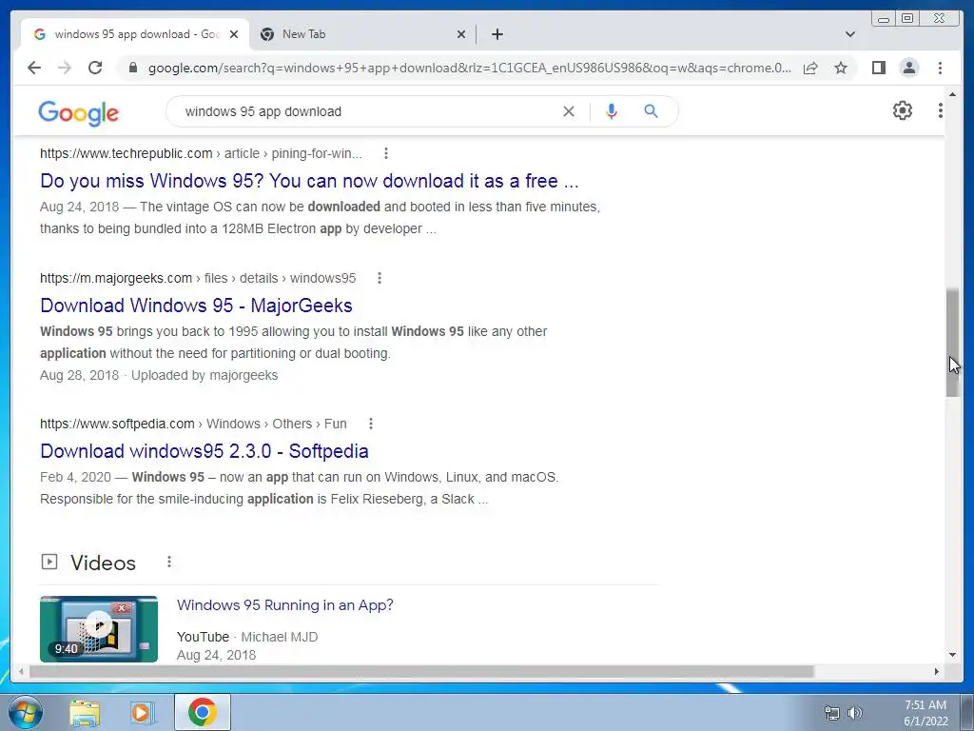Close the windows 95 app download tab
The height and width of the screenshot is (731, 974).
(x=234, y=34)
